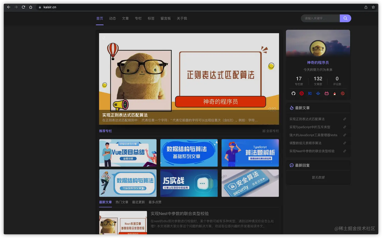382x238 pixels.
Task: Open the 安全算法 security card
Action: tap(250, 183)
